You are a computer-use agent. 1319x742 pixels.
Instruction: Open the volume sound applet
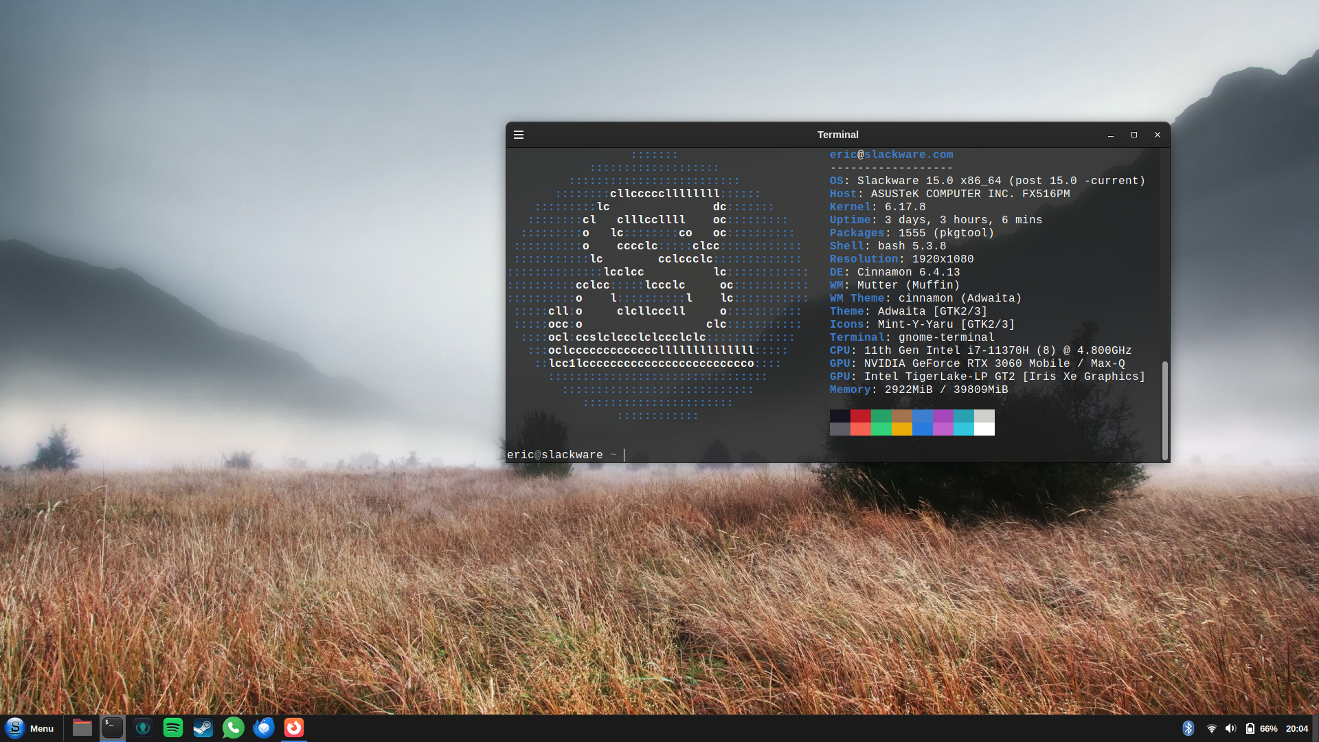[1230, 728]
